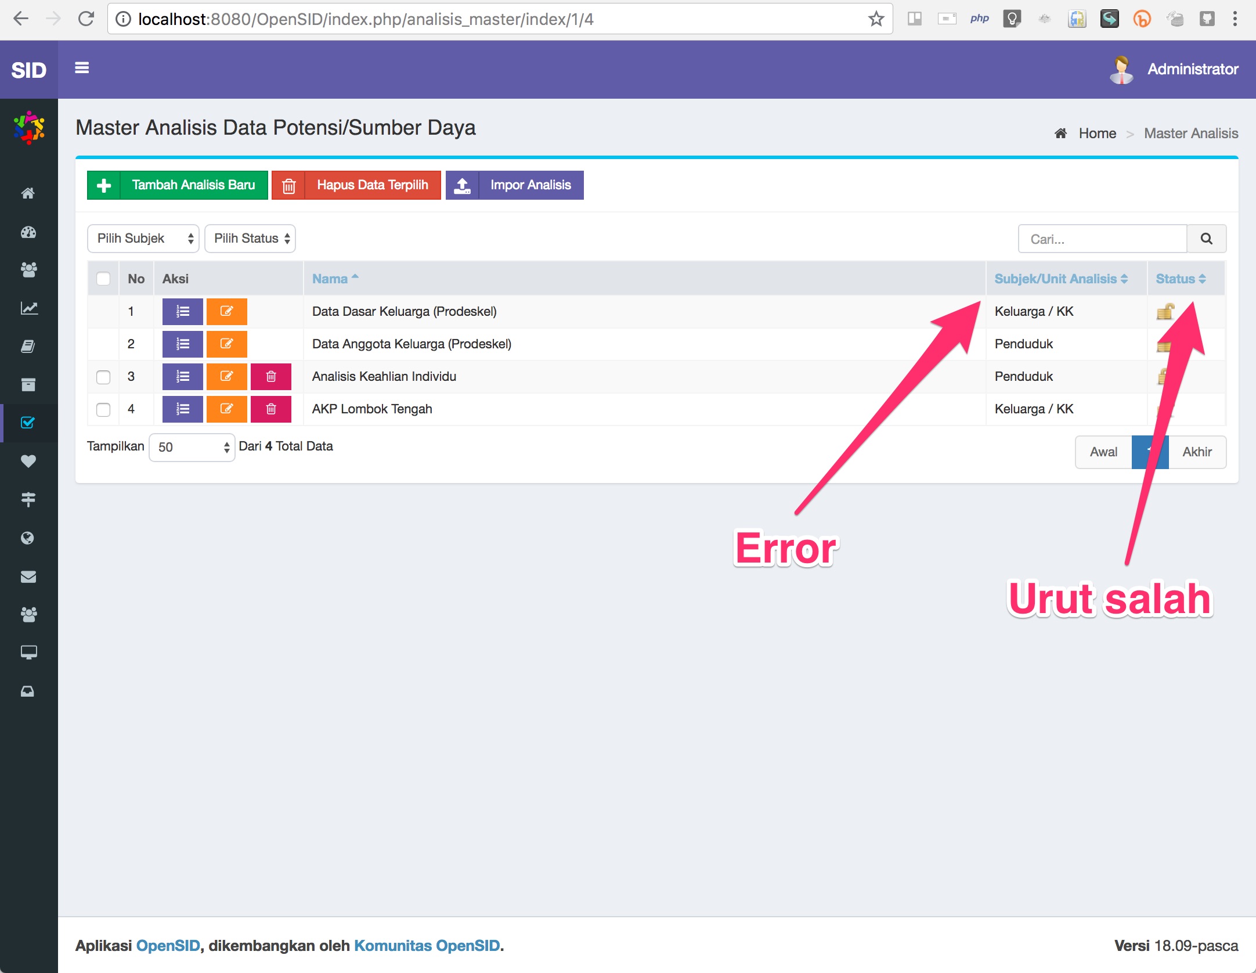The height and width of the screenshot is (973, 1256).
Task: Click the browser address bar
Action: coord(499,19)
